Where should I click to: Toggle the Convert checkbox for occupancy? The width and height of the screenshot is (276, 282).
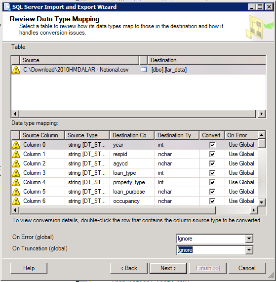212,201
